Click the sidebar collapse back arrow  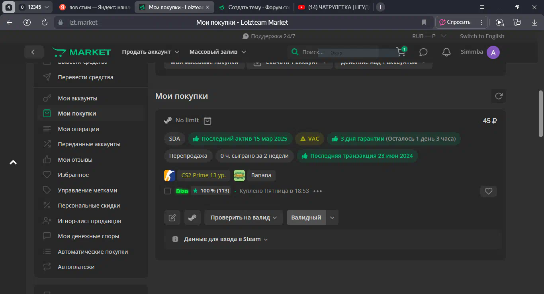(x=33, y=52)
